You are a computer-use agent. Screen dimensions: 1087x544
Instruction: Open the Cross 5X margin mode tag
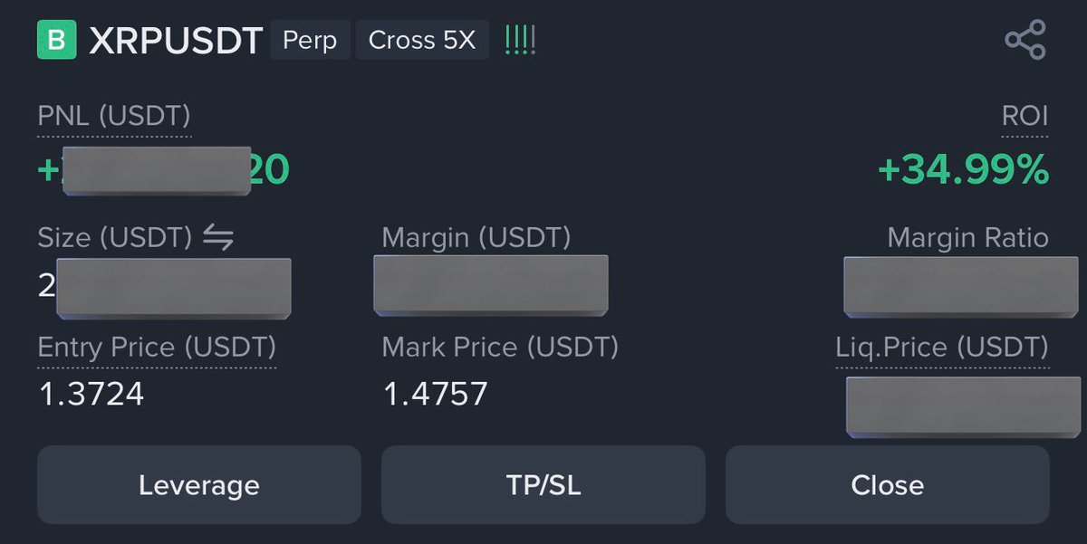(x=421, y=42)
